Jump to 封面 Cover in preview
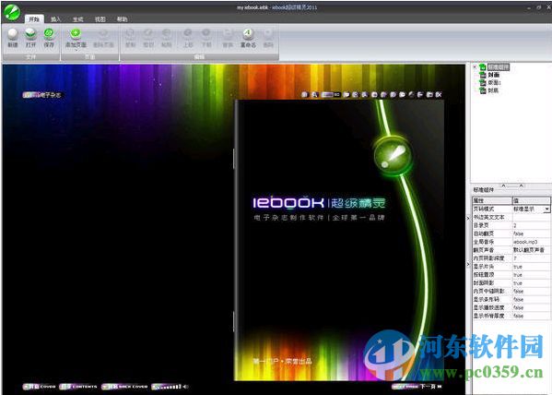Screen dimensions: 552x395 click(40, 387)
